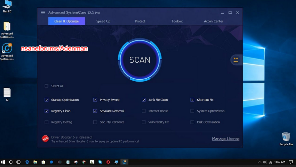This screenshot has width=296, height=167.
Task: Minimize the Advanced SystemCare window
Action: click(222, 13)
